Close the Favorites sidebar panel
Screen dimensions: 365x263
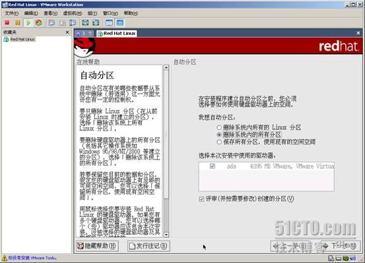click(x=67, y=32)
